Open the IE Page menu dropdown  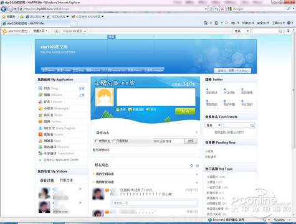click(248, 23)
